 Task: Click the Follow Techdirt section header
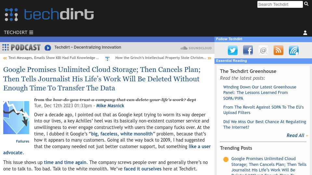click(x=229, y=39)
